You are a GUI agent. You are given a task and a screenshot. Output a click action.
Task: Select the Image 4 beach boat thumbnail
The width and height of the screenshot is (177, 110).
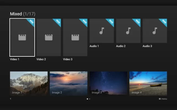pyautogui.click(x=148, y=83)
